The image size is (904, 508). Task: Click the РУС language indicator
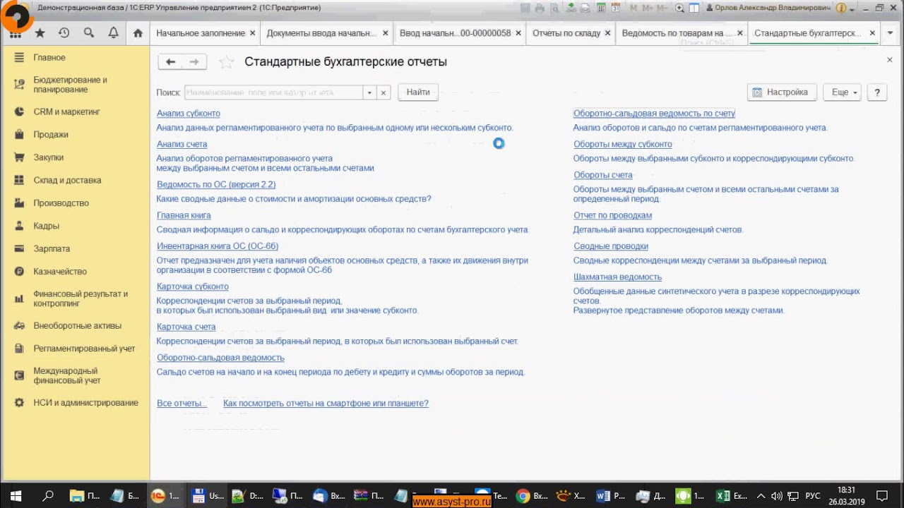[x=813, y=496]
